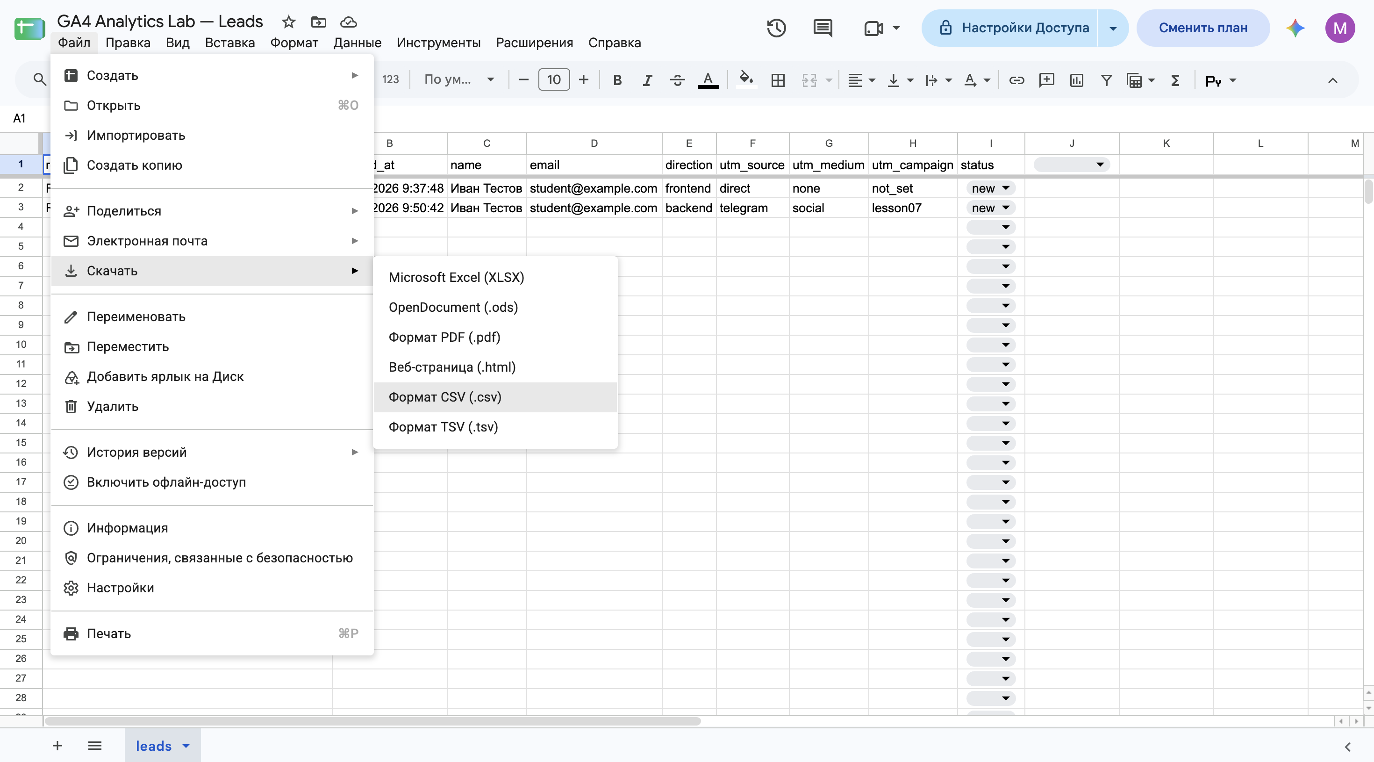
Task: Open fill color bucket picker
Action: tap(746, 80)
